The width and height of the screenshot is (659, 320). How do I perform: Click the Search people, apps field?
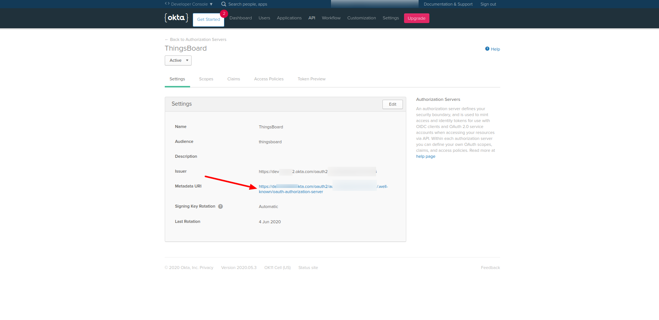tap(248, 4)
